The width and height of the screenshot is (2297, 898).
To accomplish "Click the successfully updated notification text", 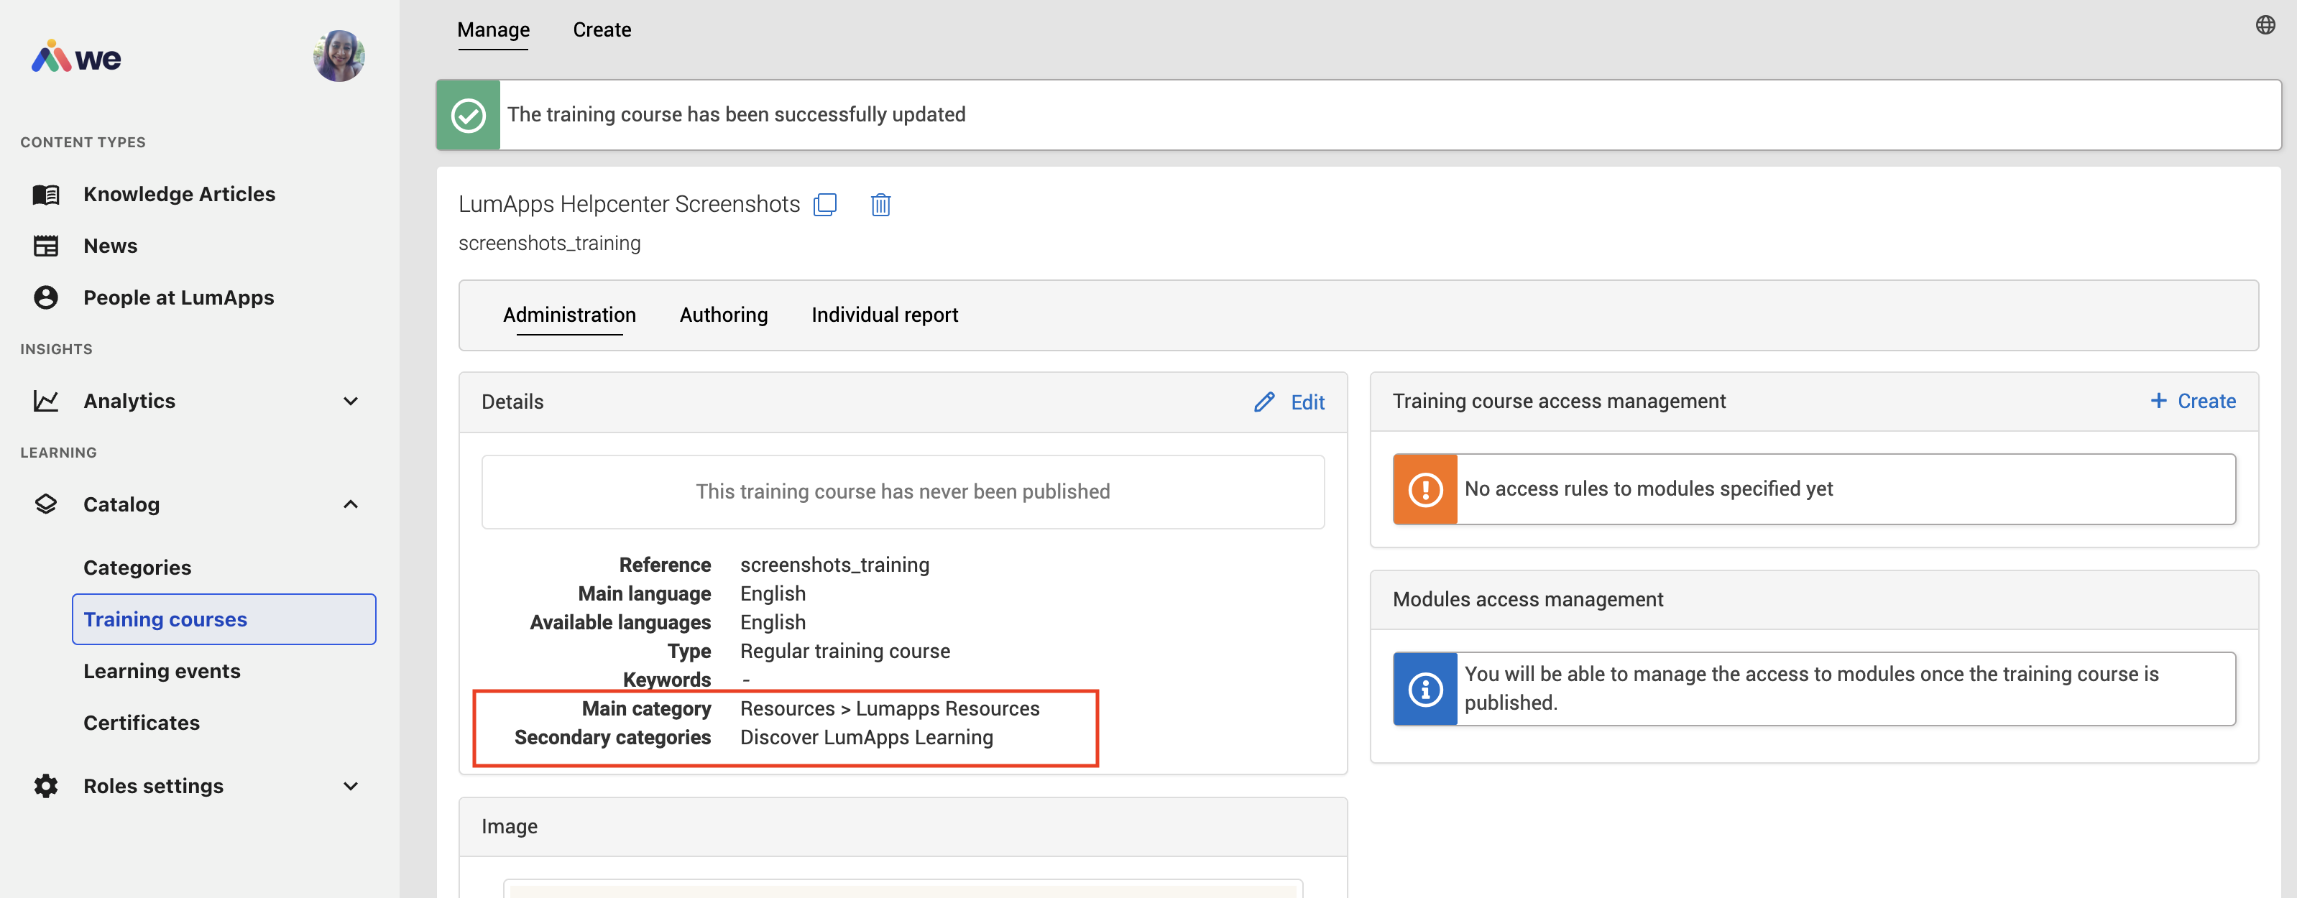I will (x=736, y=115).
